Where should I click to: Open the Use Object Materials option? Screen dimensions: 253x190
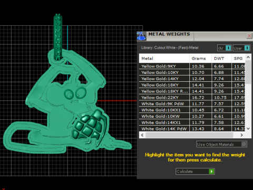pos(222,144)
